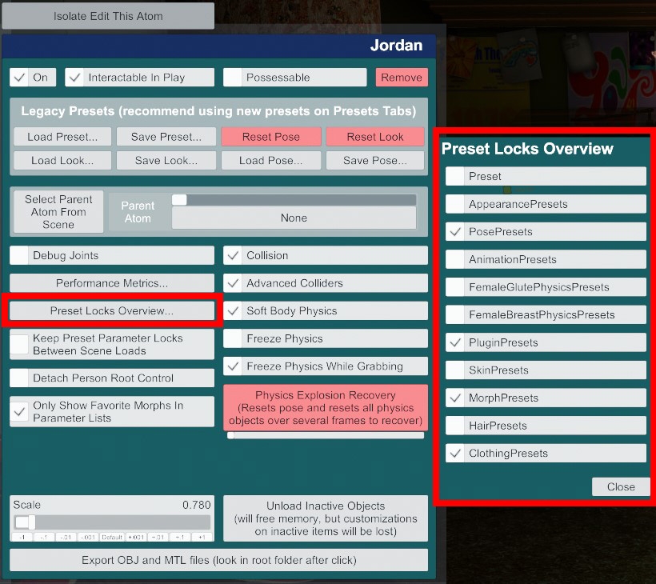
Task: Enable the AppearancePresets lock
Action: click(455, 204)
